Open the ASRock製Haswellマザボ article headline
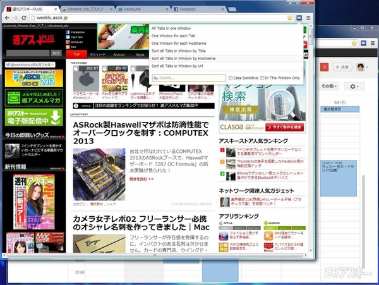The height and width of the screenshot is (285, 379). point(141,133)
